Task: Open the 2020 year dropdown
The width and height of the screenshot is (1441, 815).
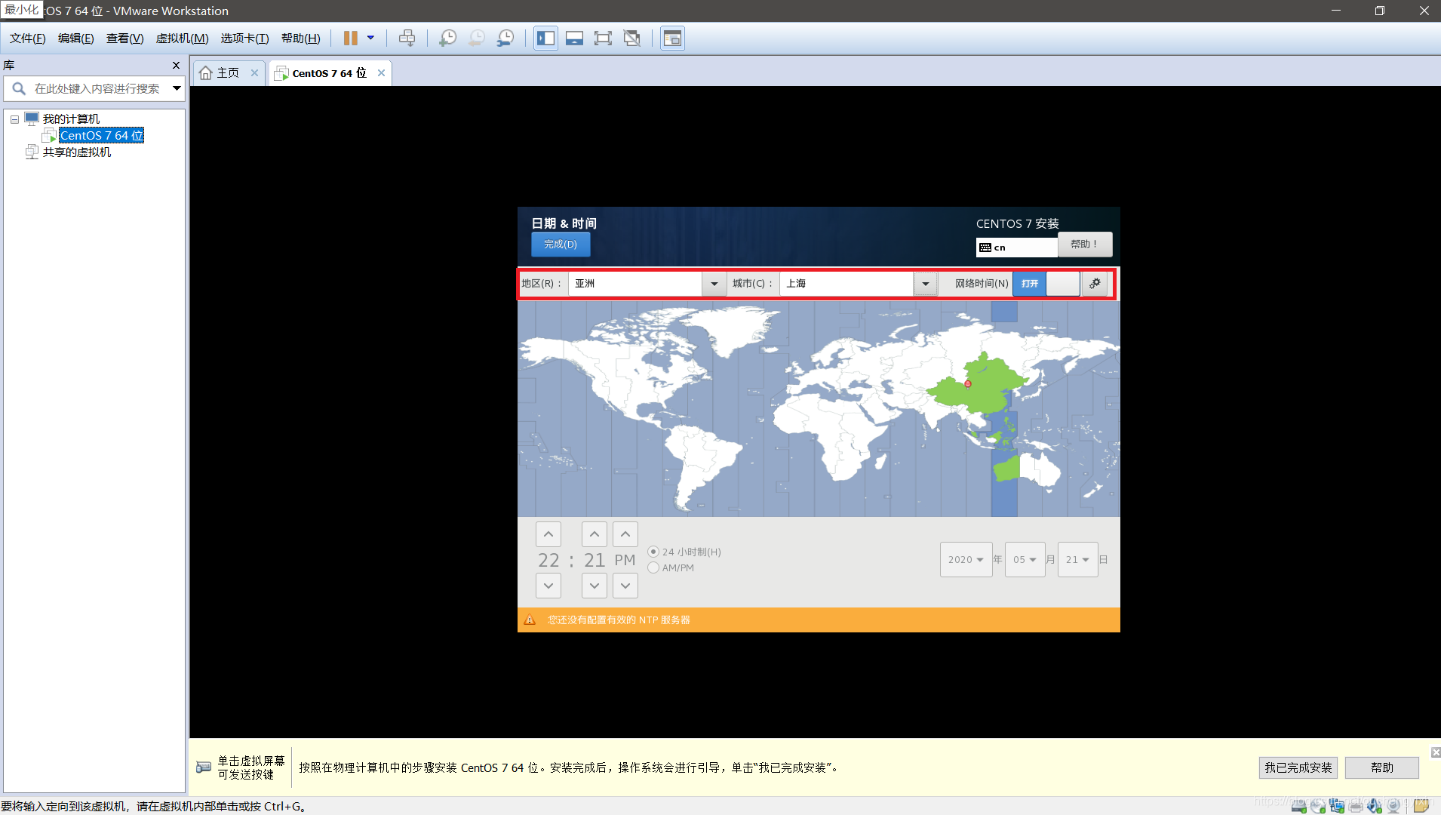Action: coord(966,560)
